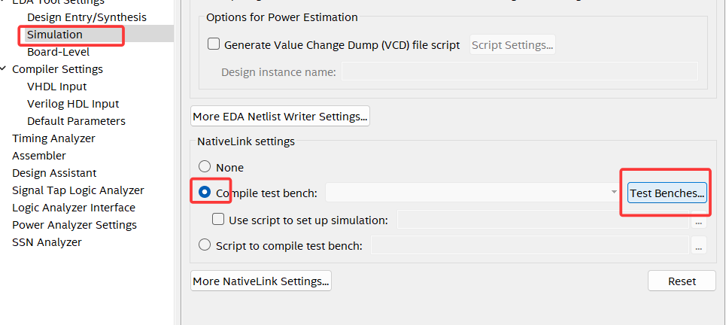This screenshot has height=325, width=726.
Task: Open More EDA Netlist Writer Settings
Action: [280, 117]
